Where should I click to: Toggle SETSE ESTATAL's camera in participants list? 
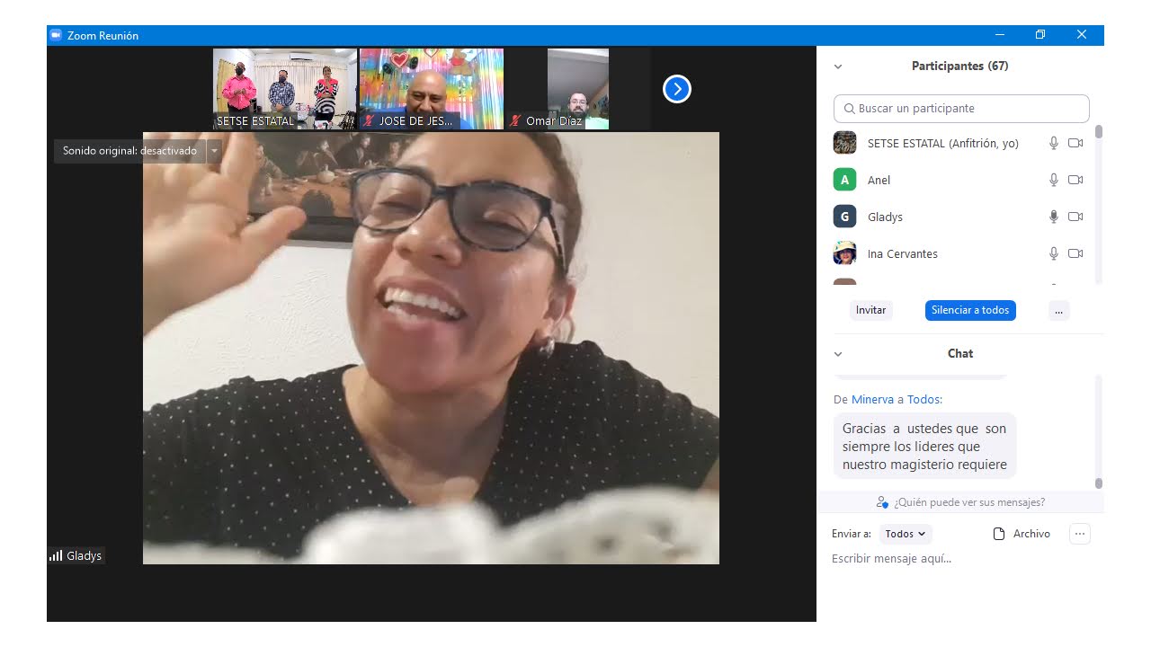pyautogui.click(x=1075, y=143)
